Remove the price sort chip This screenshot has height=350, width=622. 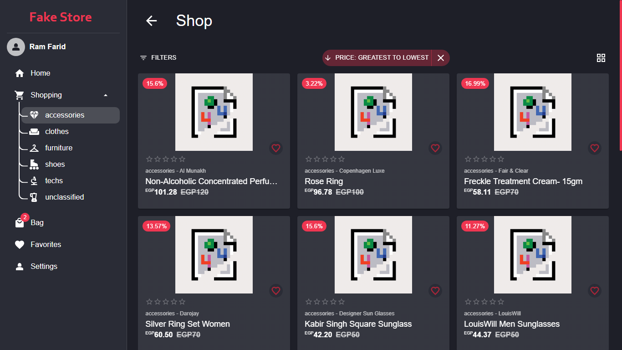(440, 58)
